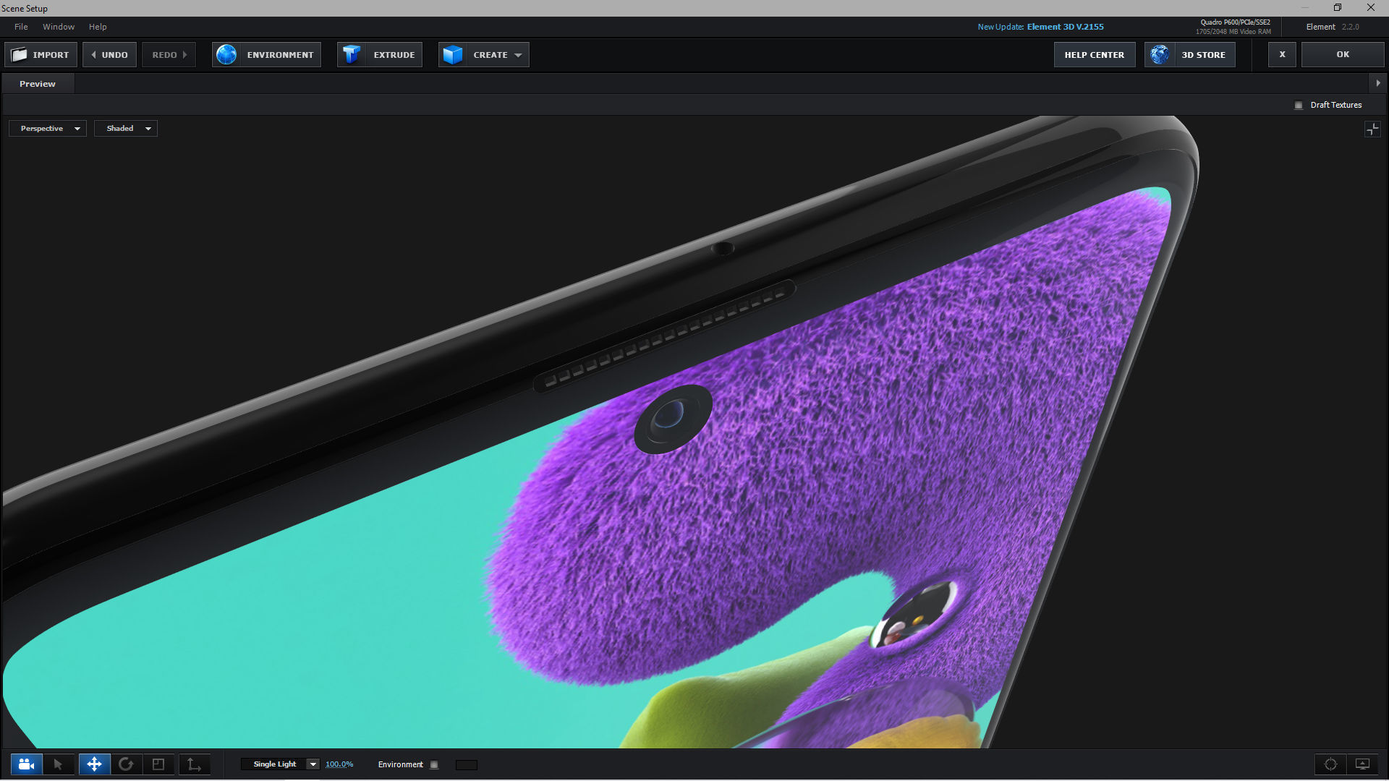
Task: Open the Window menu
Action: 59,27
